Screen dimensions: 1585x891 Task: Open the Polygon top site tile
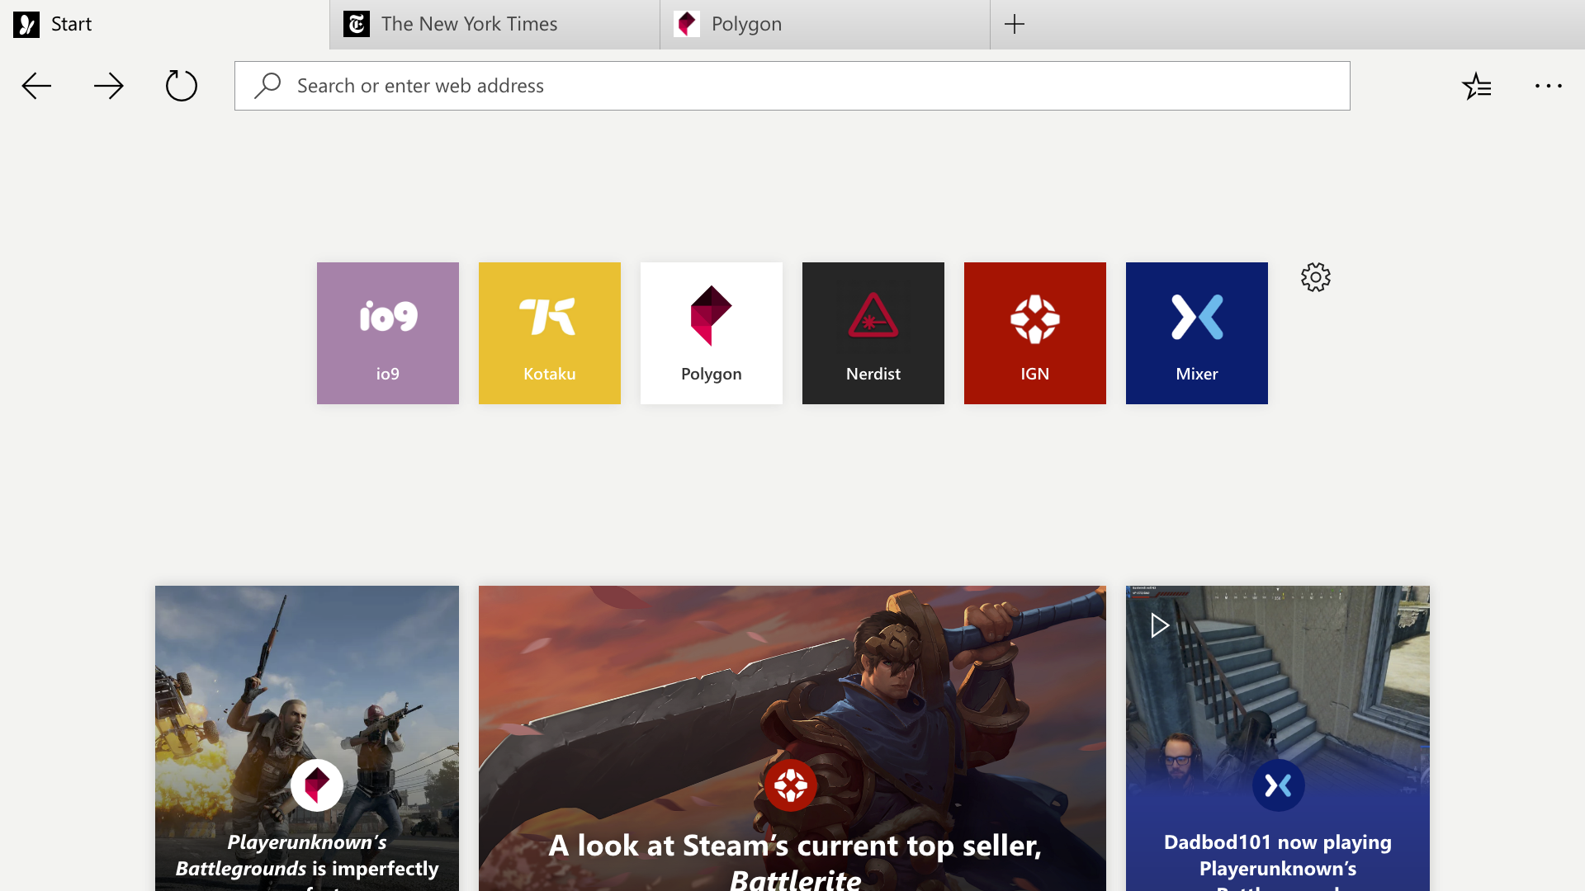(712, 333)
